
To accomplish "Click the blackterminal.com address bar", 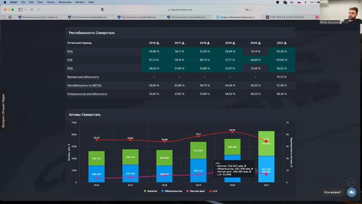I will (180, 10).
